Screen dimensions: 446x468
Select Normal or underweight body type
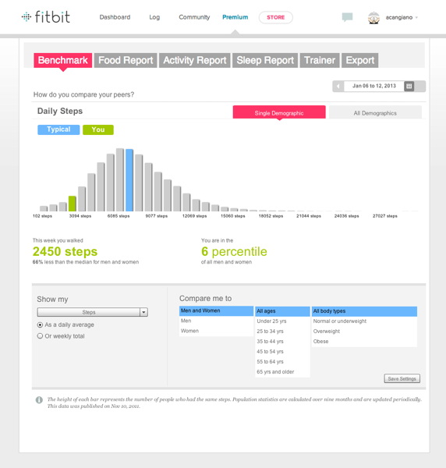(x=364, y=321)
